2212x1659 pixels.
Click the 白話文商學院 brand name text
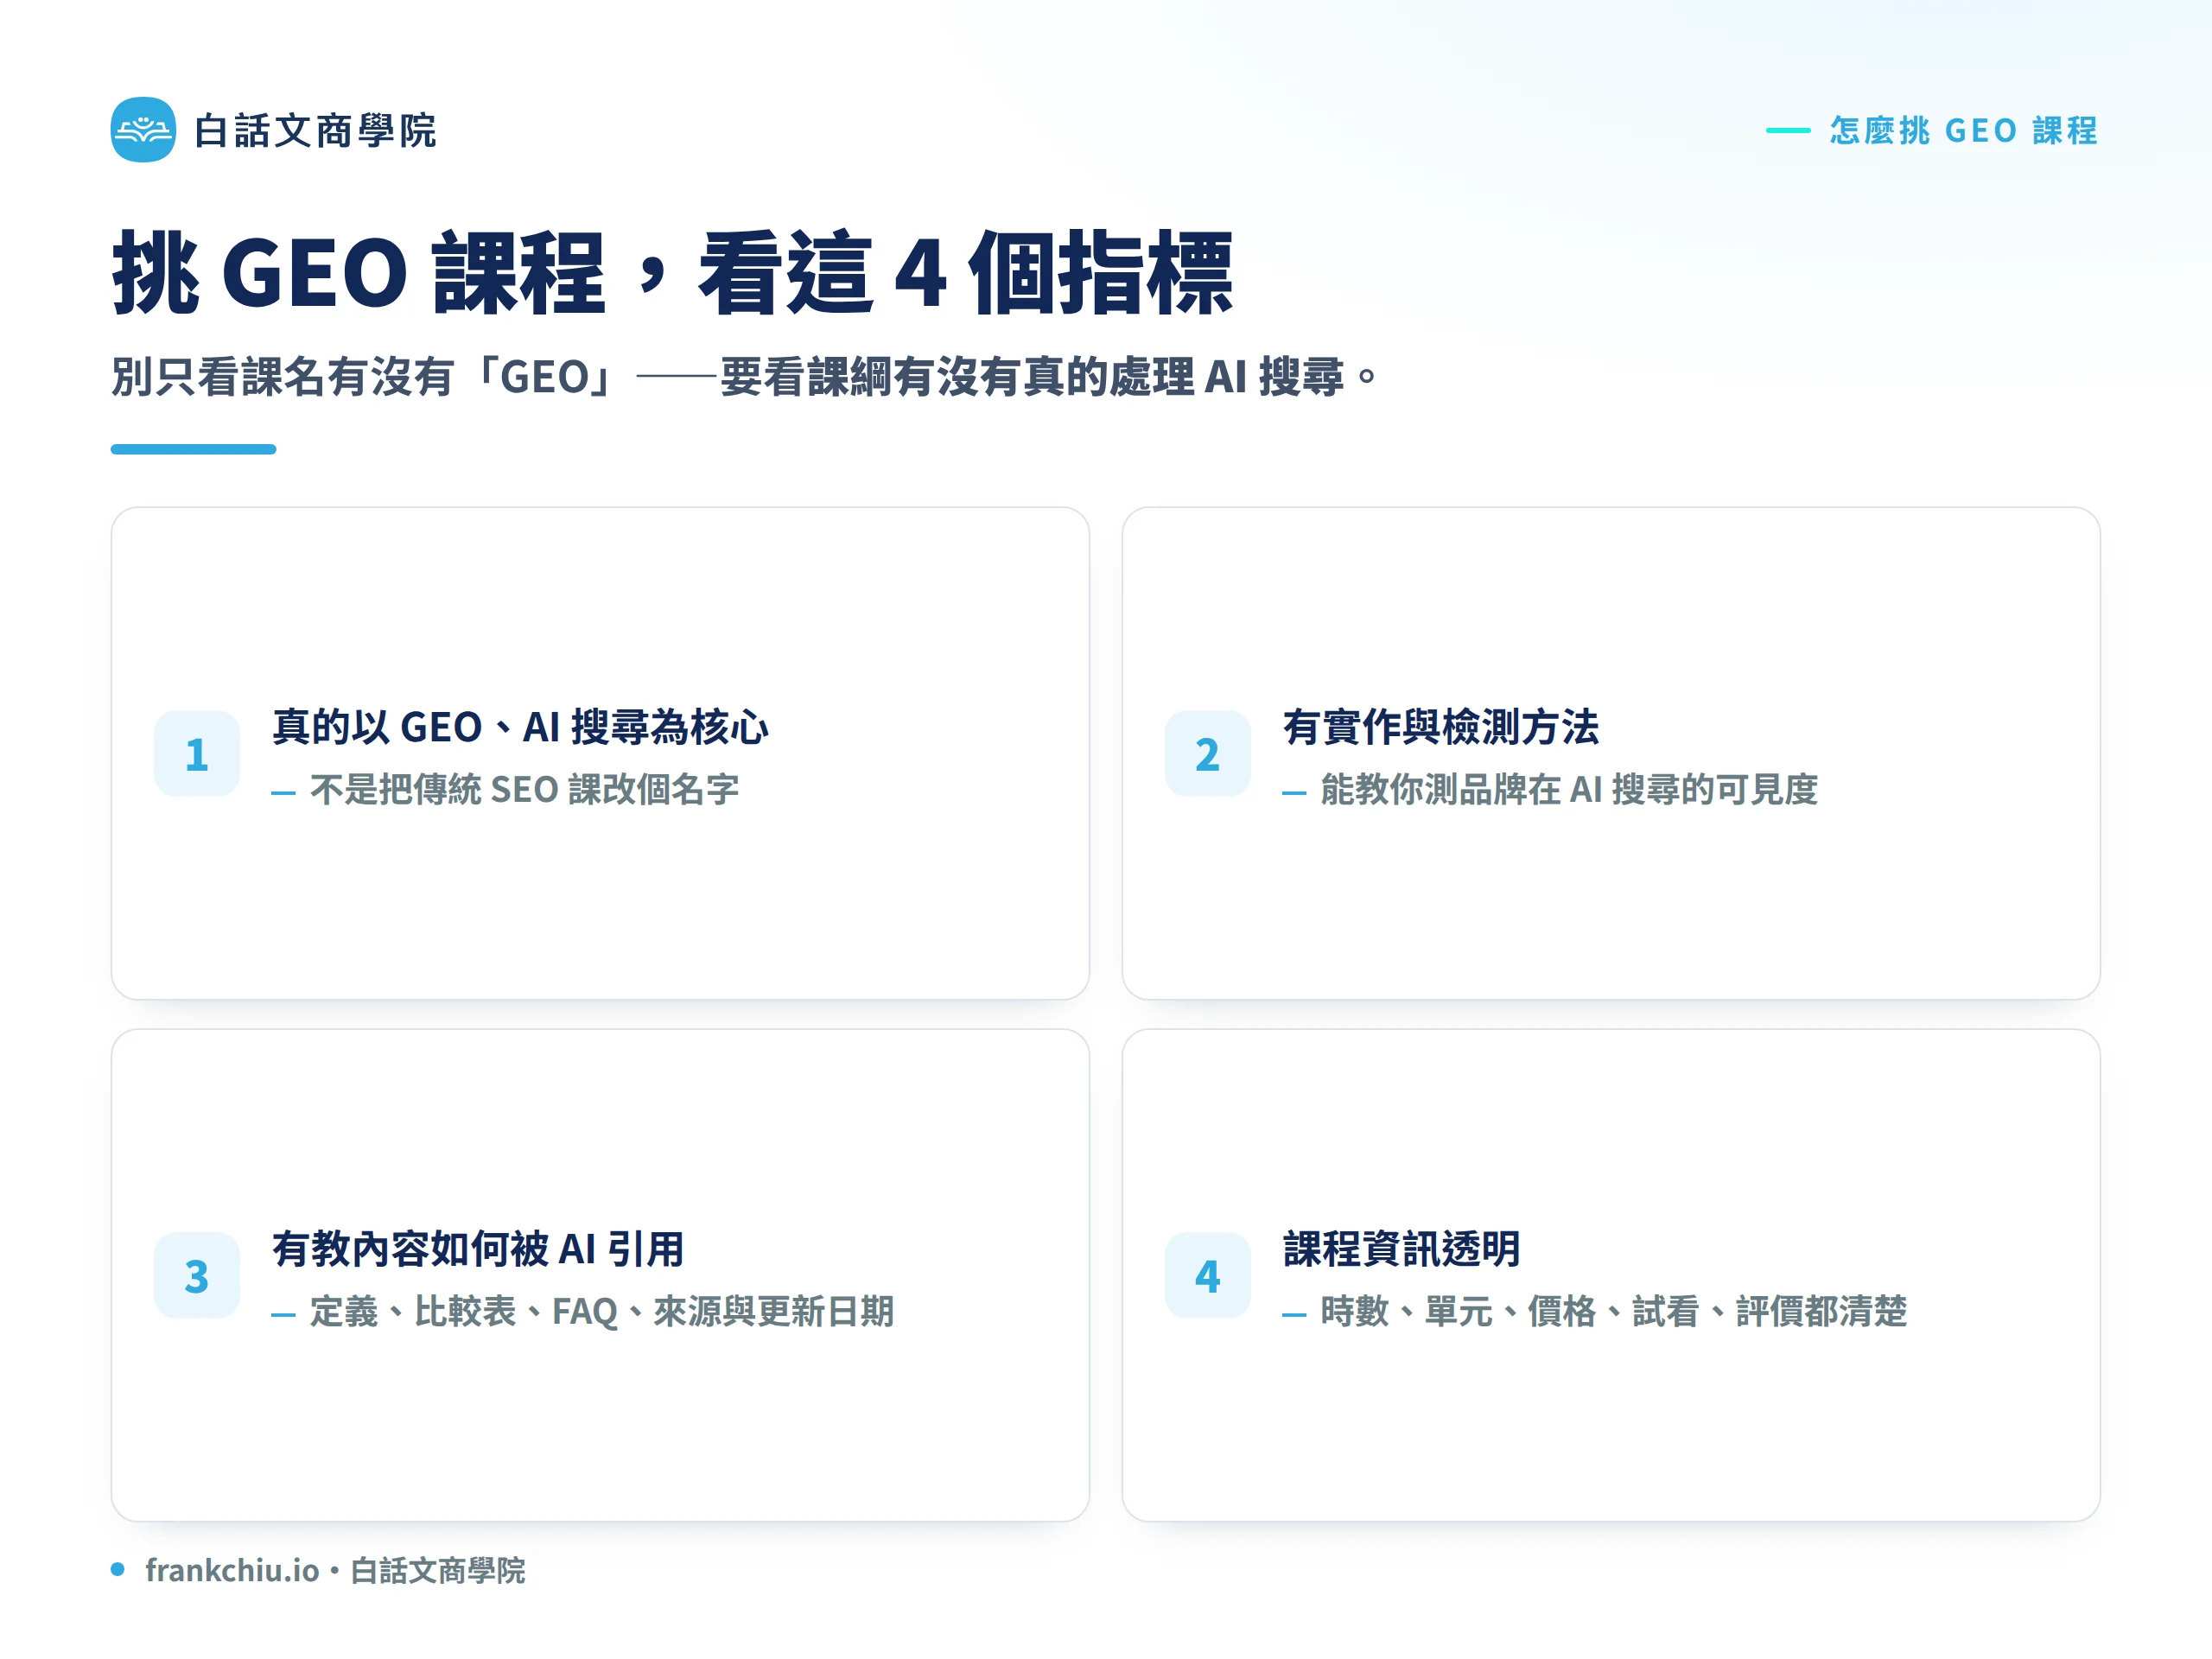pos(315,131)
